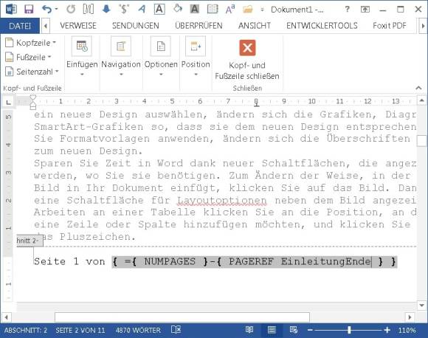Expand the Optionen group dropdown

(161, 56)
